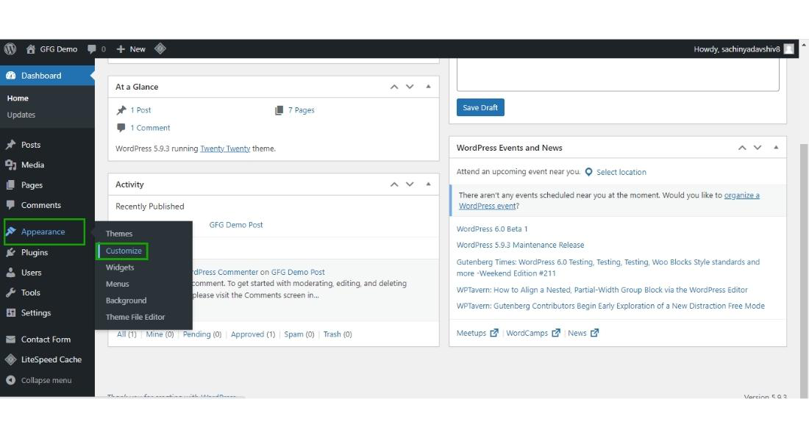Move WordPress Events and News panel up

(742, 148)
